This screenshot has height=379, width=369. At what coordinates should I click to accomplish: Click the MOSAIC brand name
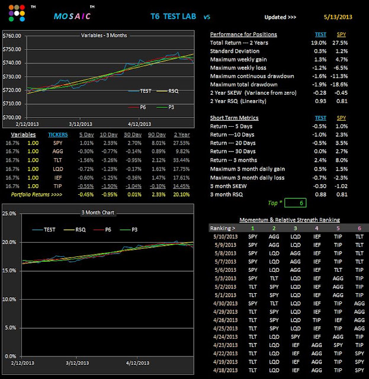pos(72,16)
